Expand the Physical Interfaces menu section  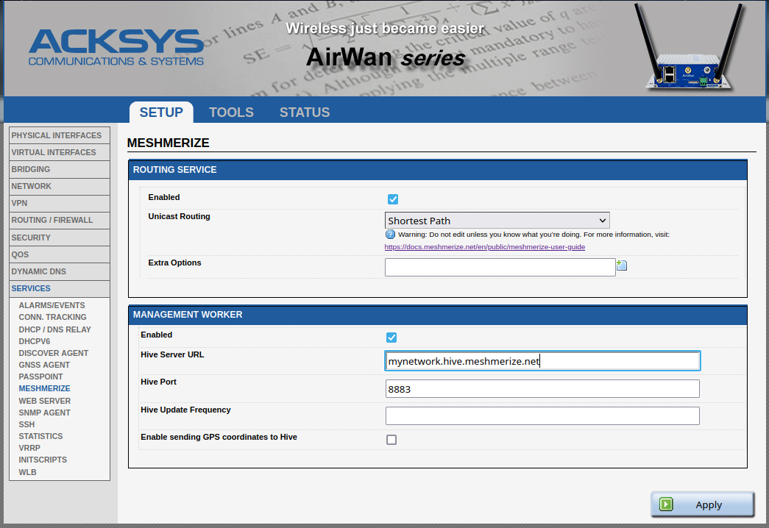(59, 135)
